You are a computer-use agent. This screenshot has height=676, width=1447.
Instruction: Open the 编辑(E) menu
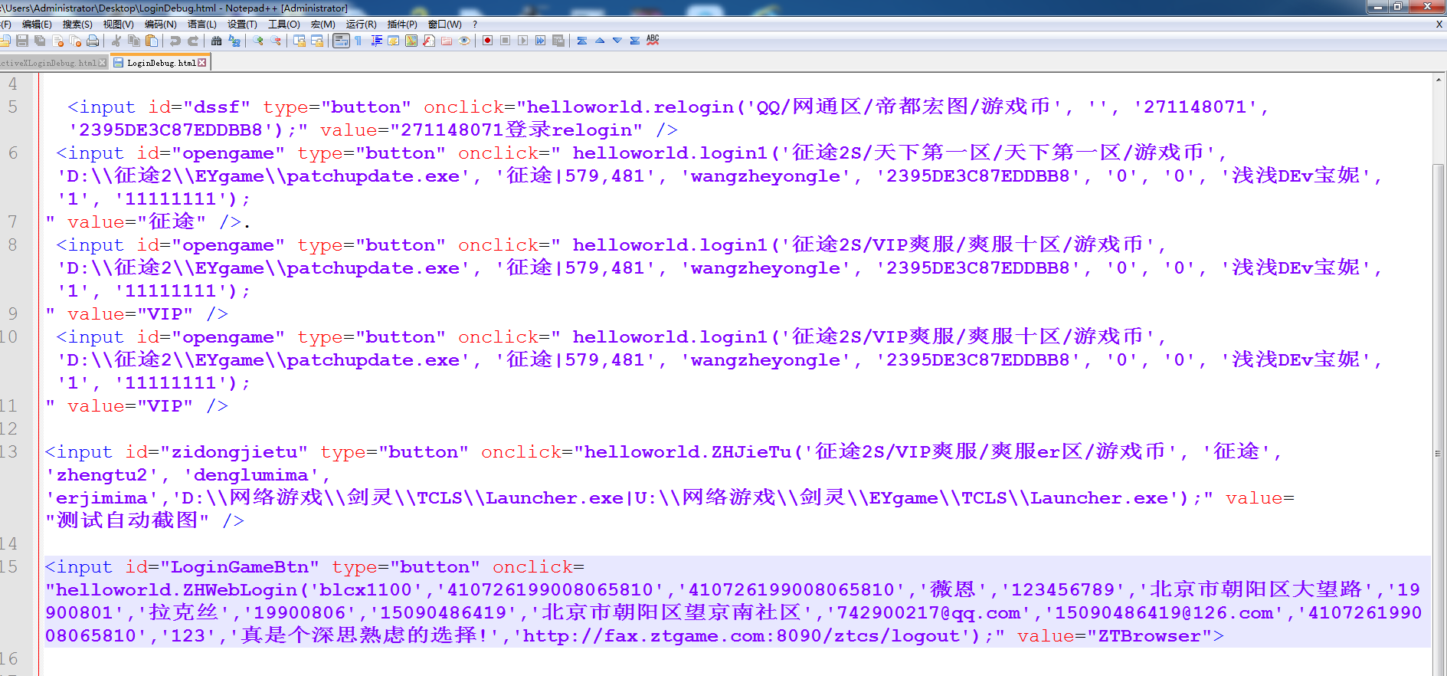(x=37, y=25)
